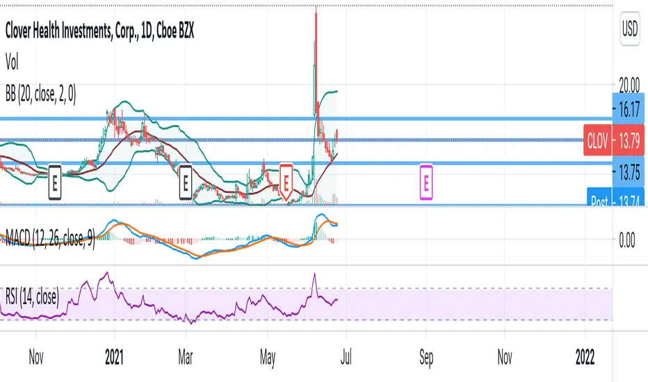
Task: Click the CLOV 13.79 price label
Action: point(614,141)
